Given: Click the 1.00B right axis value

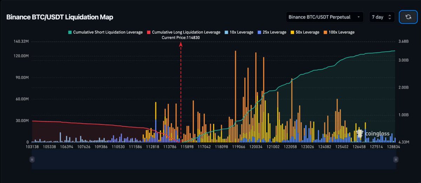Looking at the screenshot, I should (404, 115).
